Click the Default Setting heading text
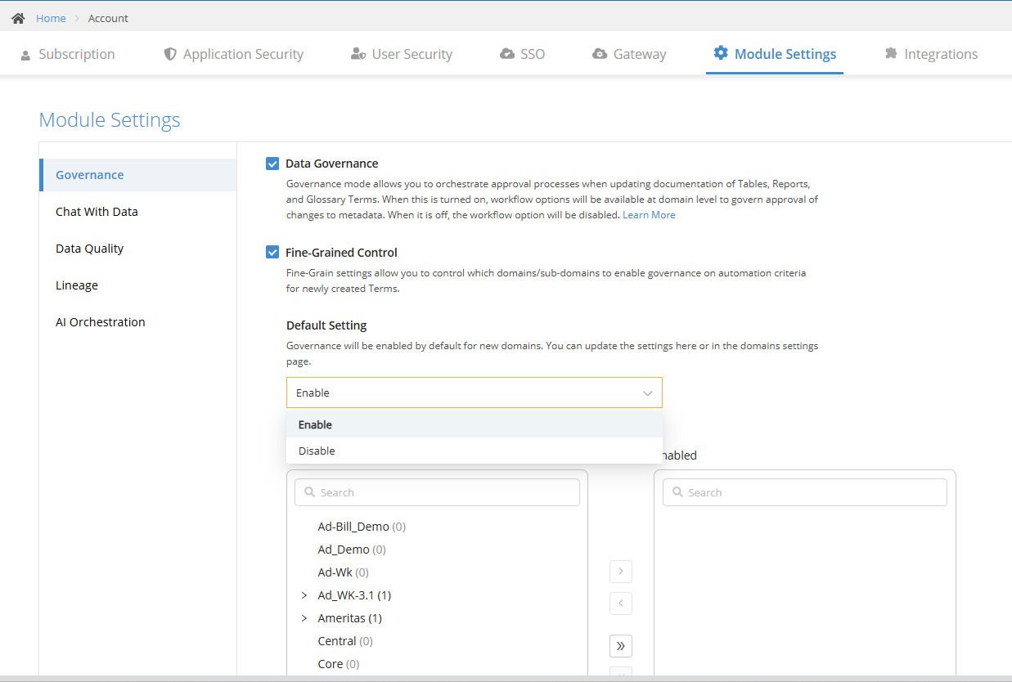Screen dimensions: 1012x682 click(326, 325)
